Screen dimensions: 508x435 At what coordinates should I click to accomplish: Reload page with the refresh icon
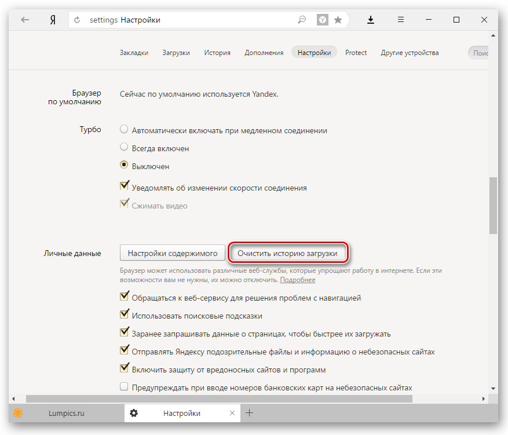[x=77, y=20]
